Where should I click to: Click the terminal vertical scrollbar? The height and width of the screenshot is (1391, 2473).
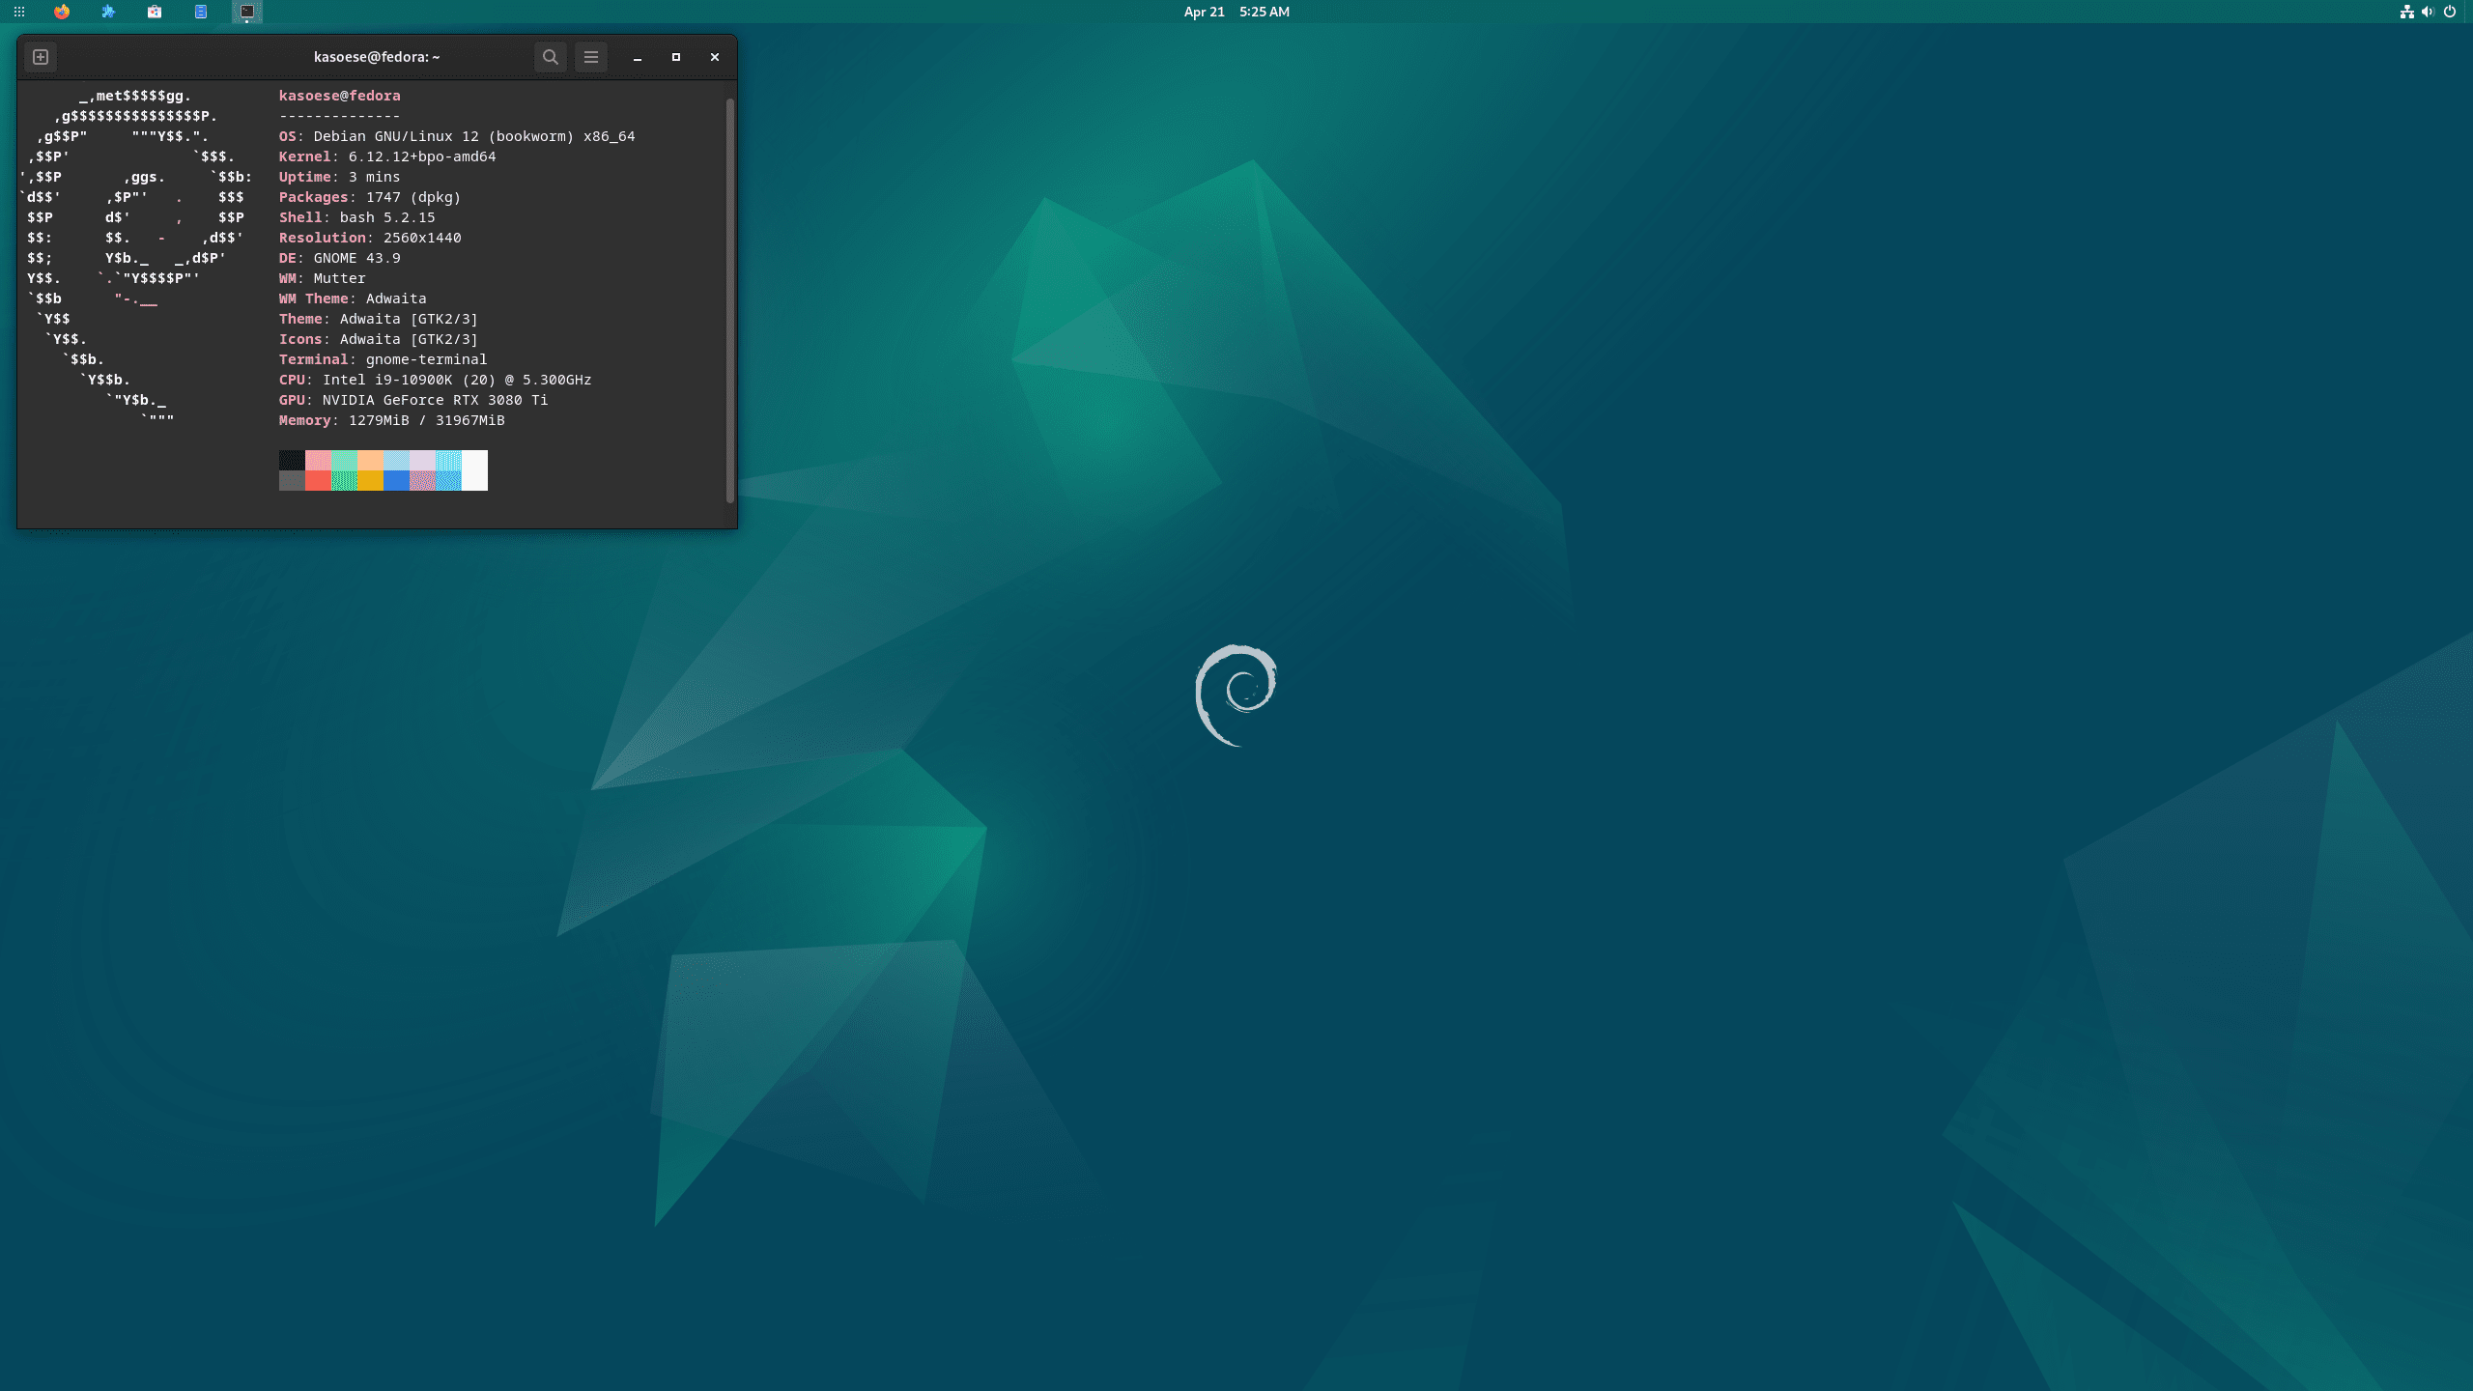click(730, 299)
